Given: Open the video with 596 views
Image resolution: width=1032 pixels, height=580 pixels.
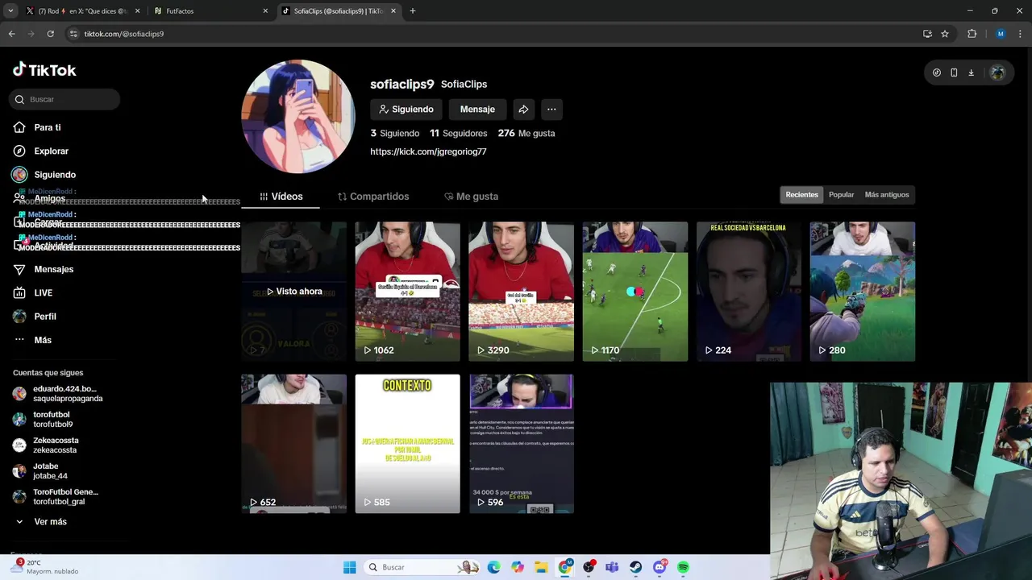Looking at the screenshot, I should pos(521,444).
